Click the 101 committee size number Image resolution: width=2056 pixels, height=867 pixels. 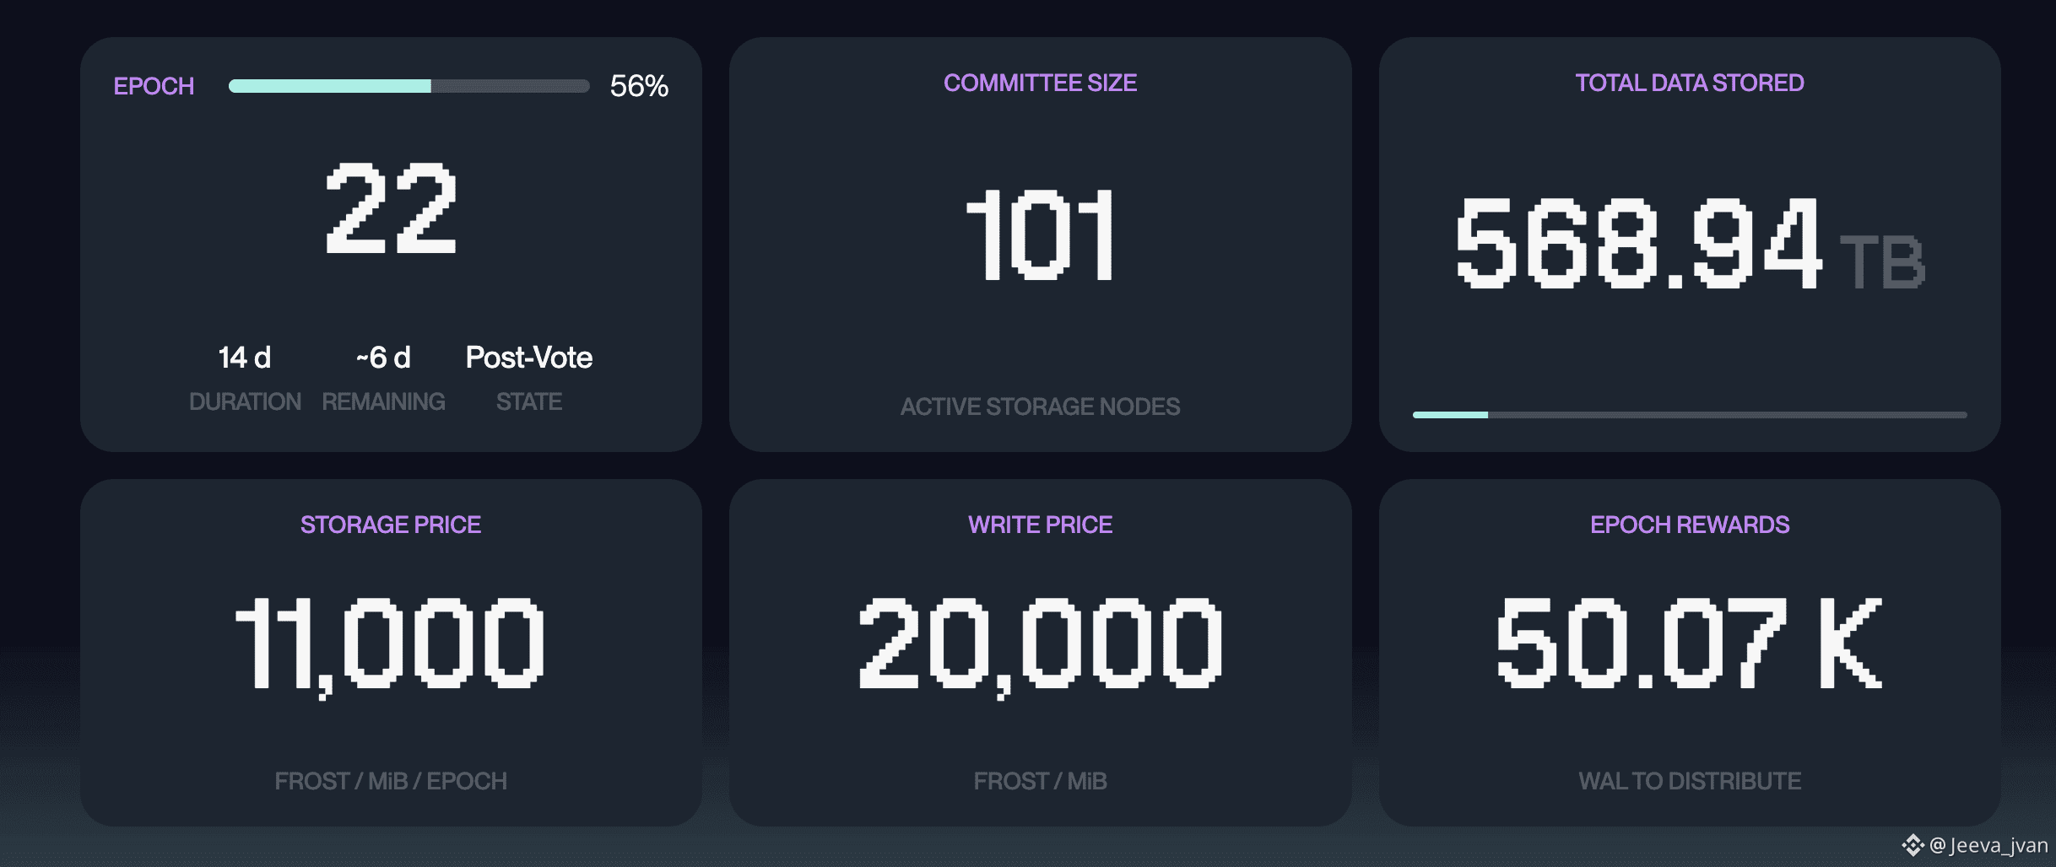click(x=1040, y=235)
